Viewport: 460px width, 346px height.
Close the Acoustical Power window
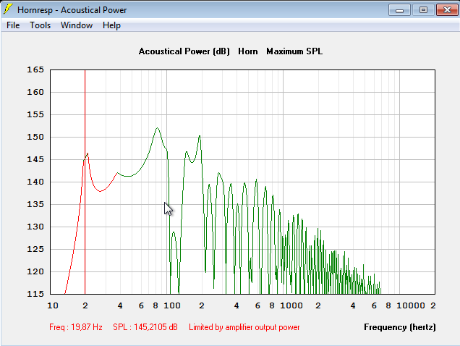(x=447, y=10)
